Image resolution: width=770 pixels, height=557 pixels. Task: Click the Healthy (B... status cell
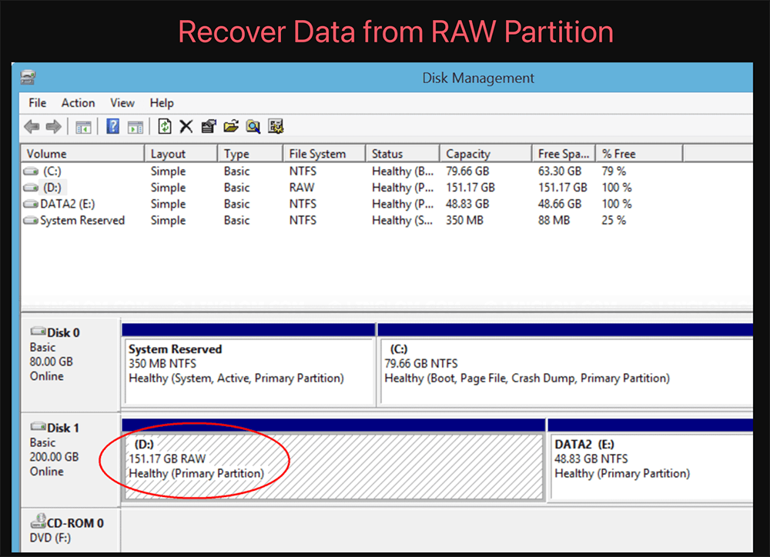click(x=403, y=172)
